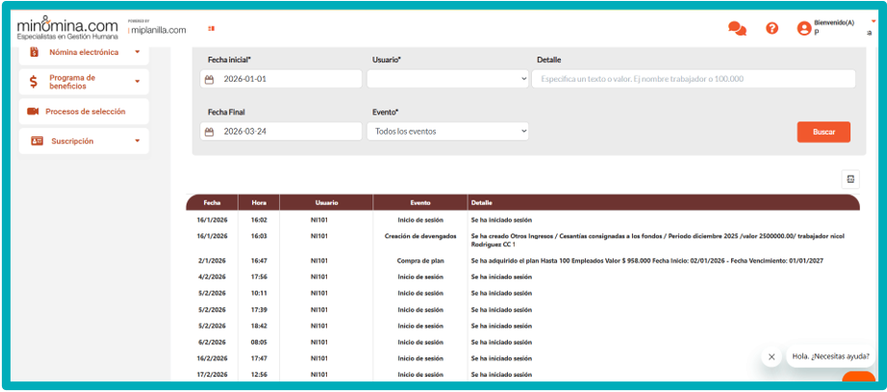Close the help chat popup
Viewport: 887px width, 392px height.
pos(771,356)
